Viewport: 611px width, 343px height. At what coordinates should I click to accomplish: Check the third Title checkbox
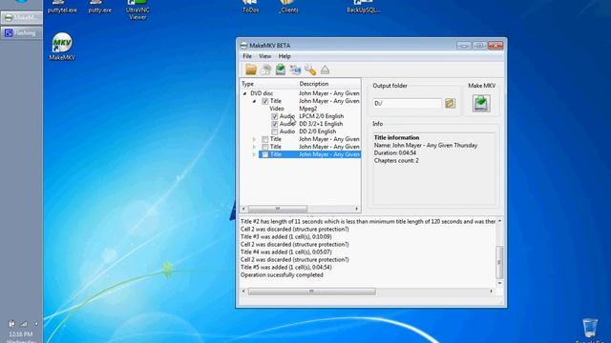point(265,147)
